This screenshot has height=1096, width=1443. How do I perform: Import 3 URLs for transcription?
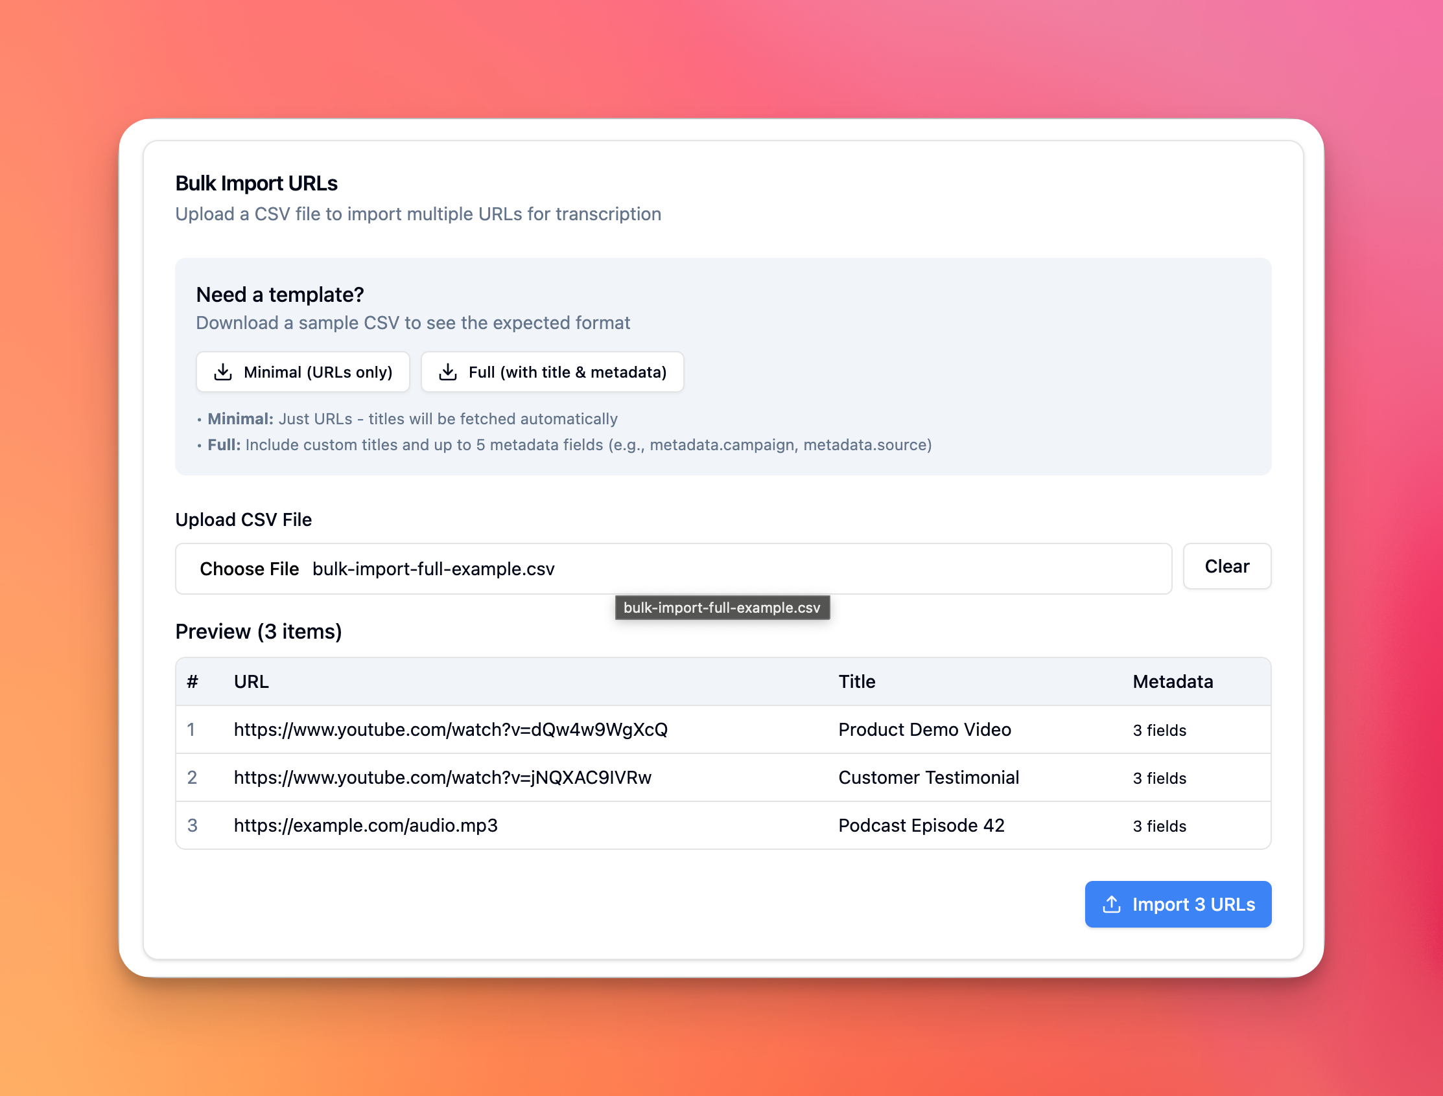click(1178, 904)
